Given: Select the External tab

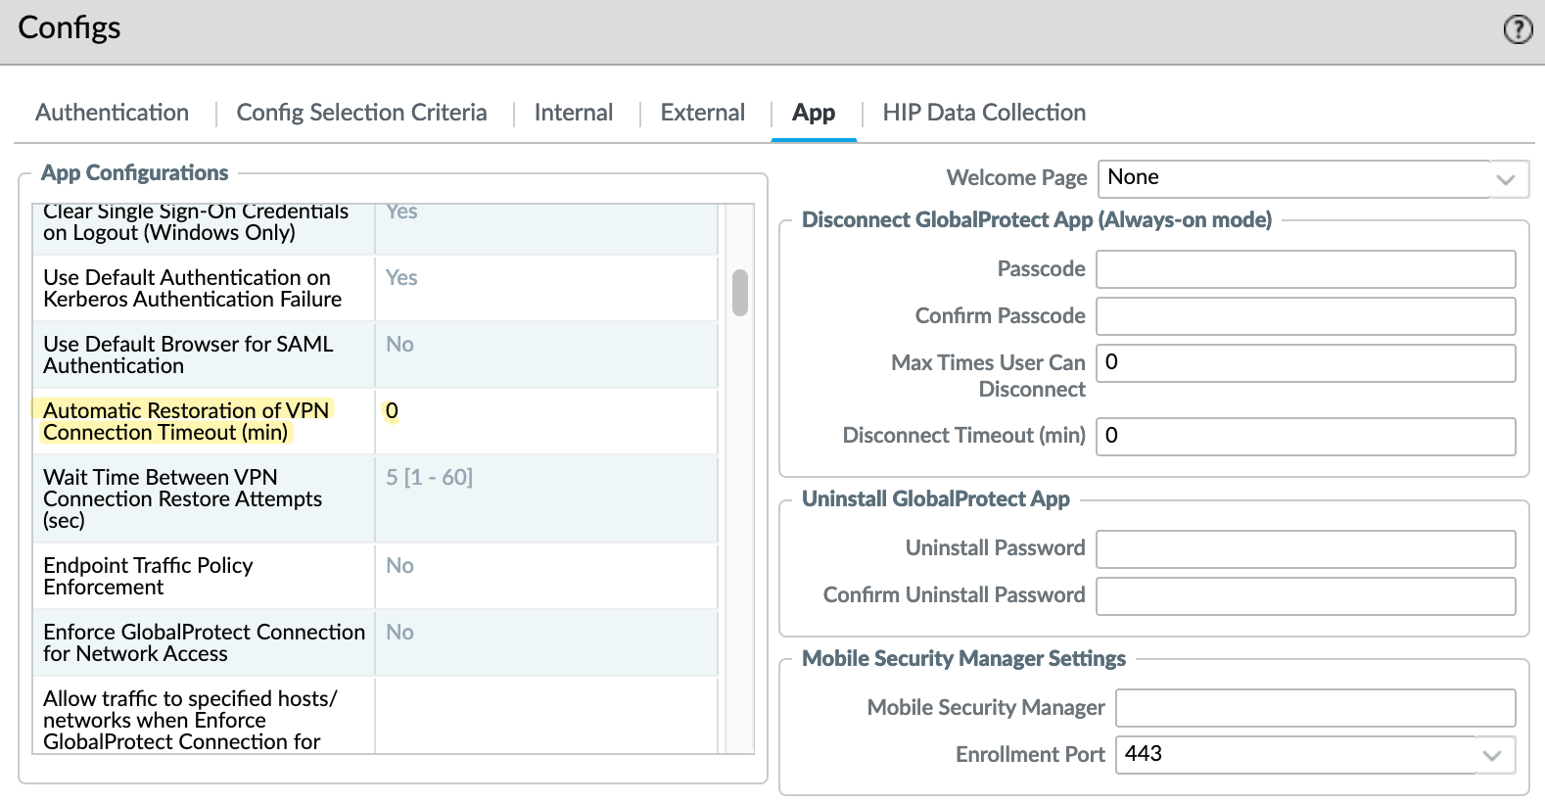Looking at the screenshot, I should 702,113.
